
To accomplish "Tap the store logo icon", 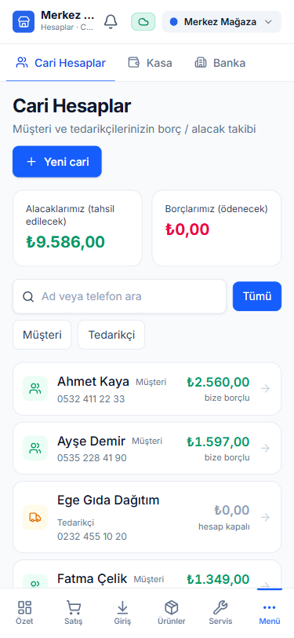I will click(x=24, y=21).
